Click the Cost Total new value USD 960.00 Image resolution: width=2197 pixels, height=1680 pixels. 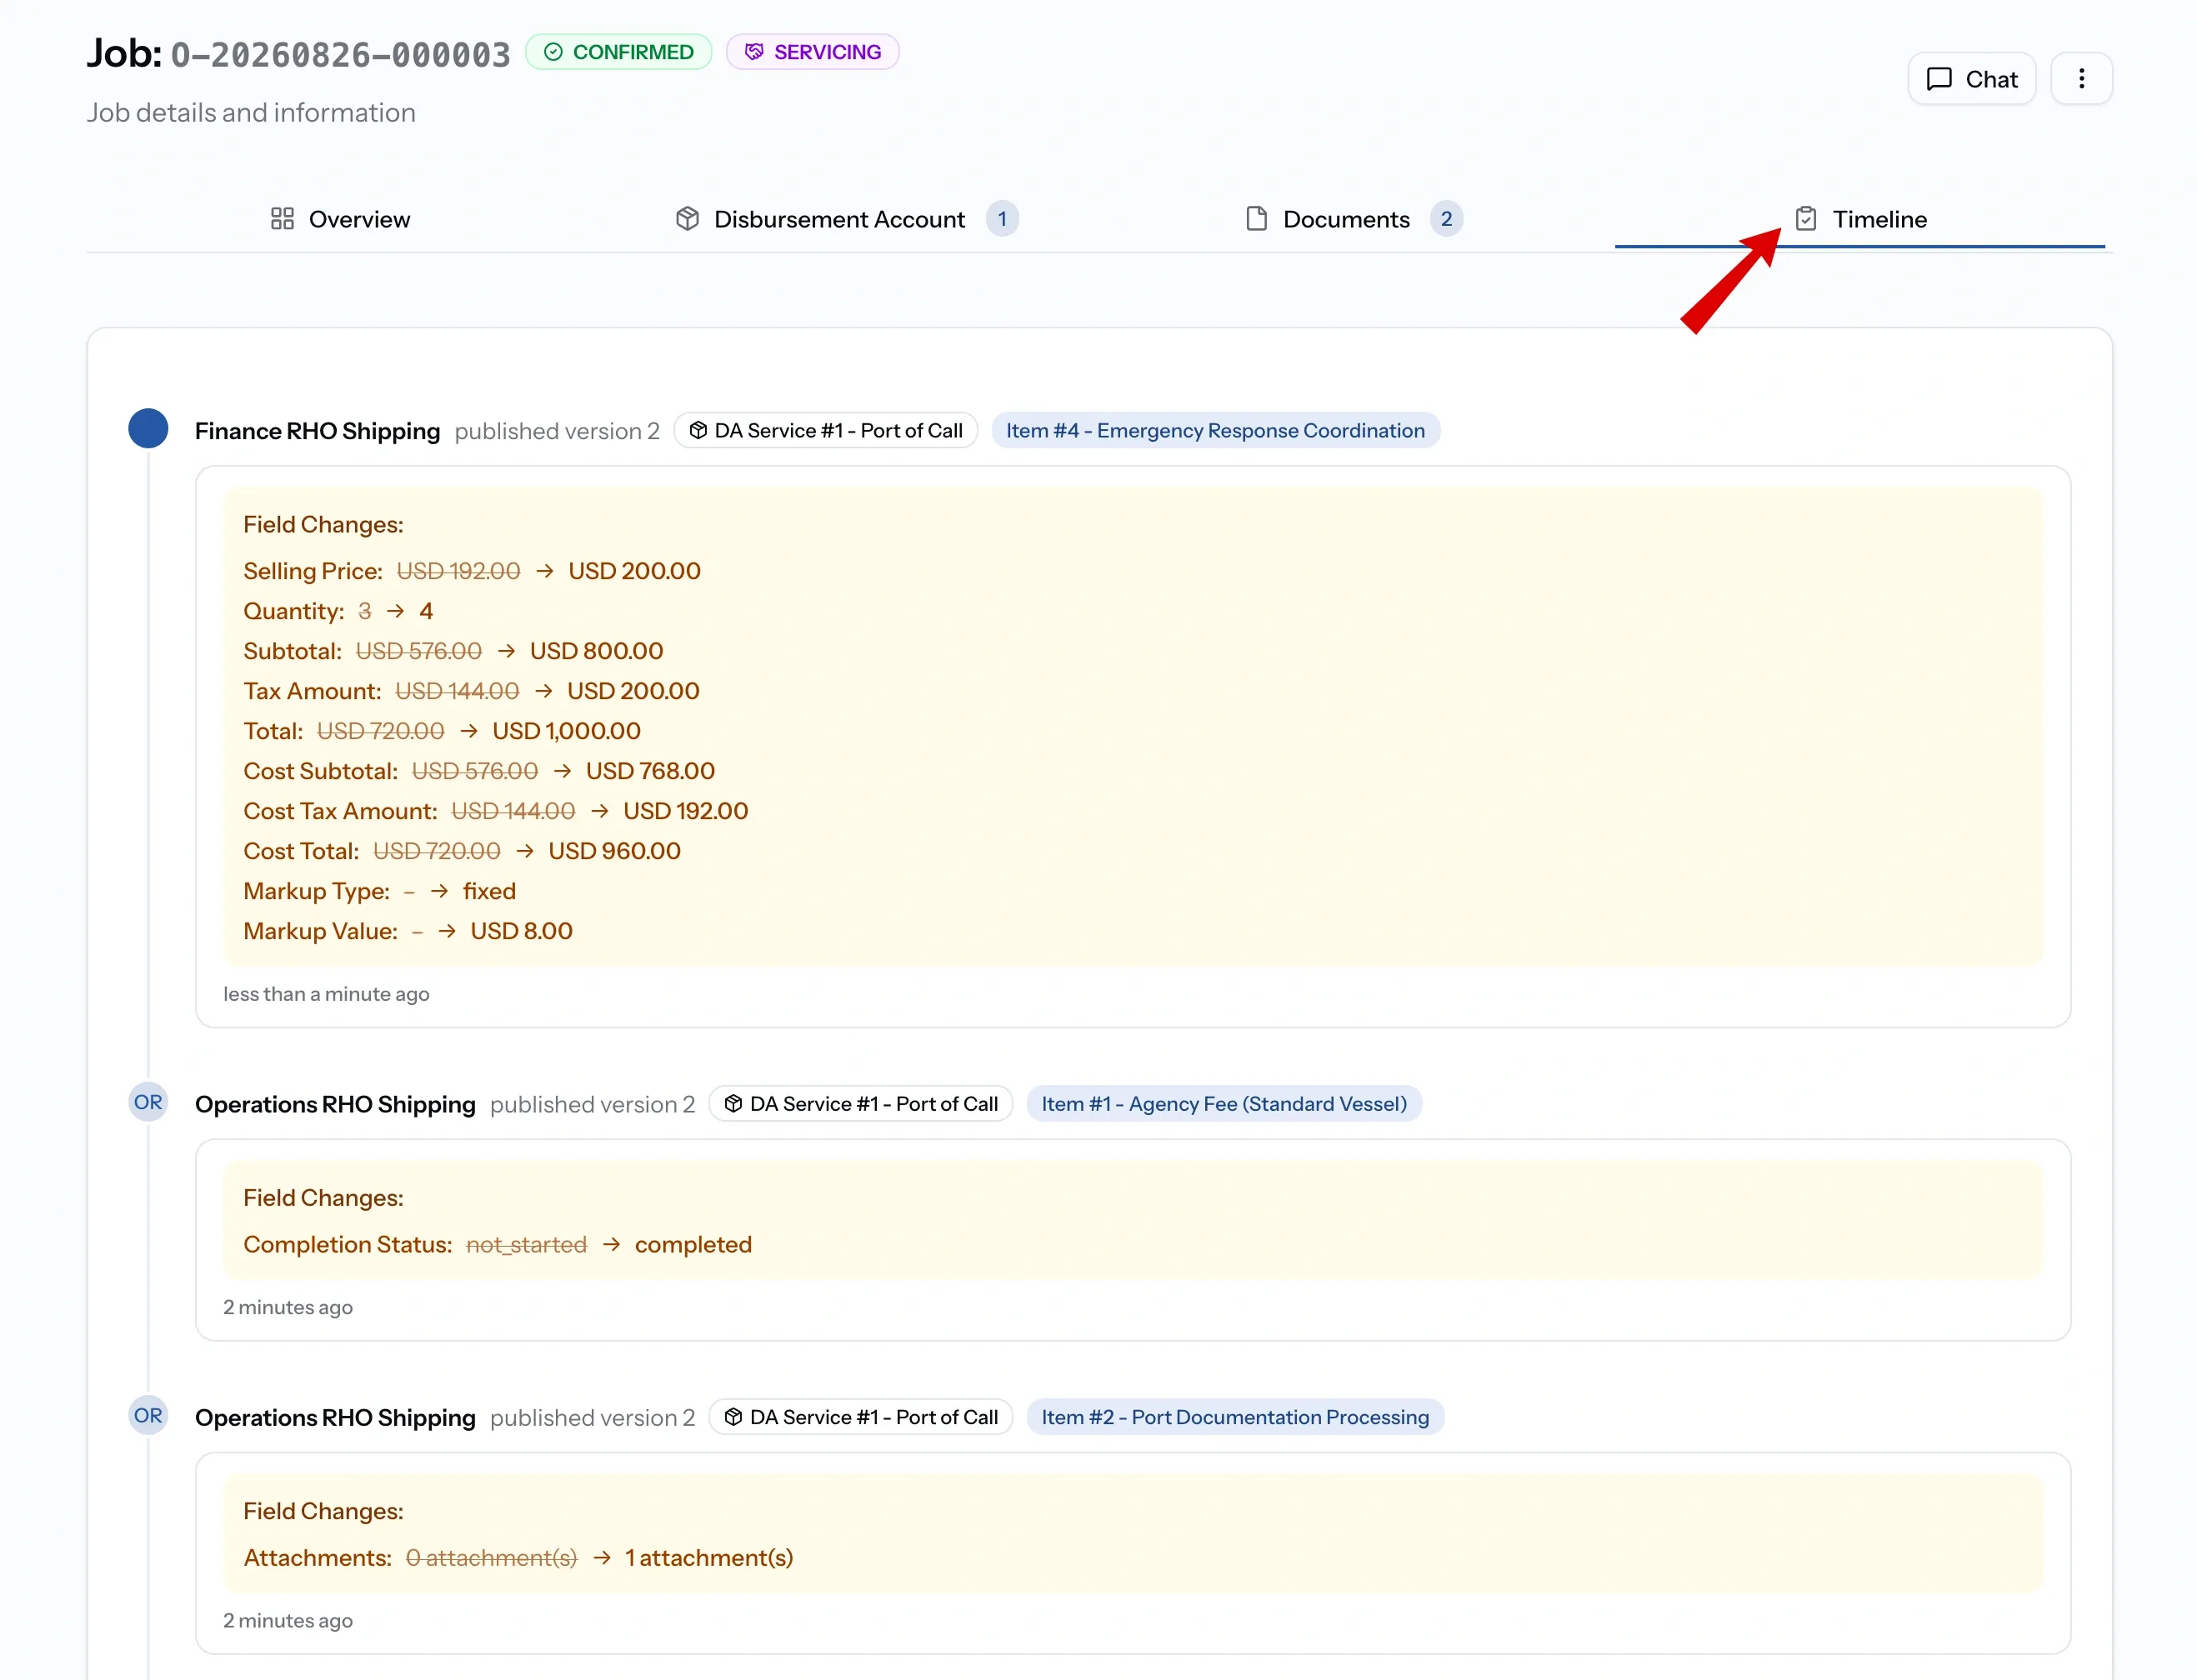tap(614, 851)
